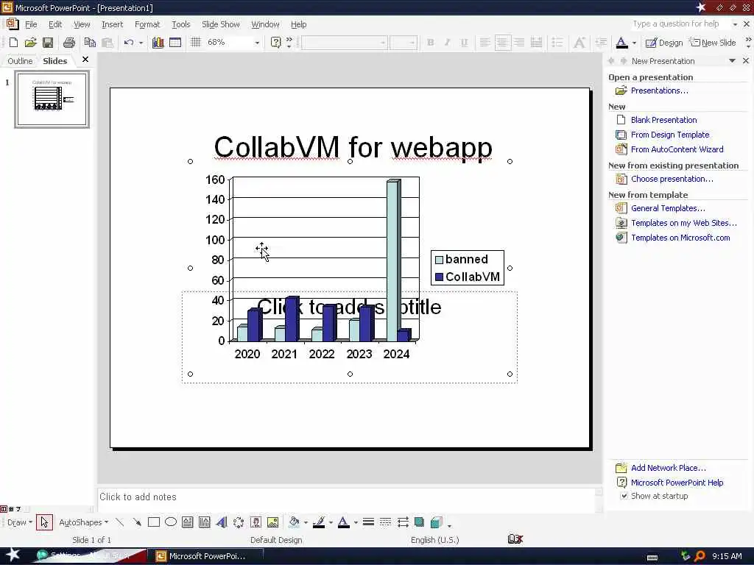
Task: Open Line Color dropdown arrow
Action: tap(331, 522)
